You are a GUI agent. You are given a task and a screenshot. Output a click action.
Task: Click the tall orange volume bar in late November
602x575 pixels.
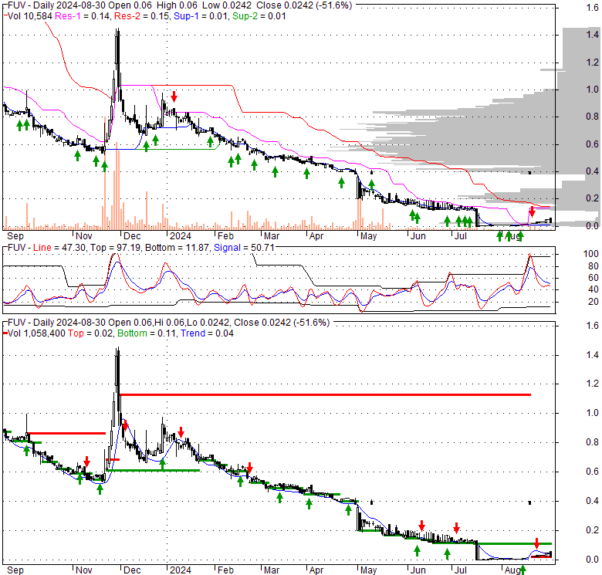[x=105, y=173]
